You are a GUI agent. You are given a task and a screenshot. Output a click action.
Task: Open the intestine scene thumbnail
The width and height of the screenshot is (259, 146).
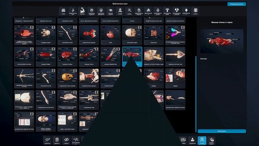pyautogui.click(x=154, y=35)
